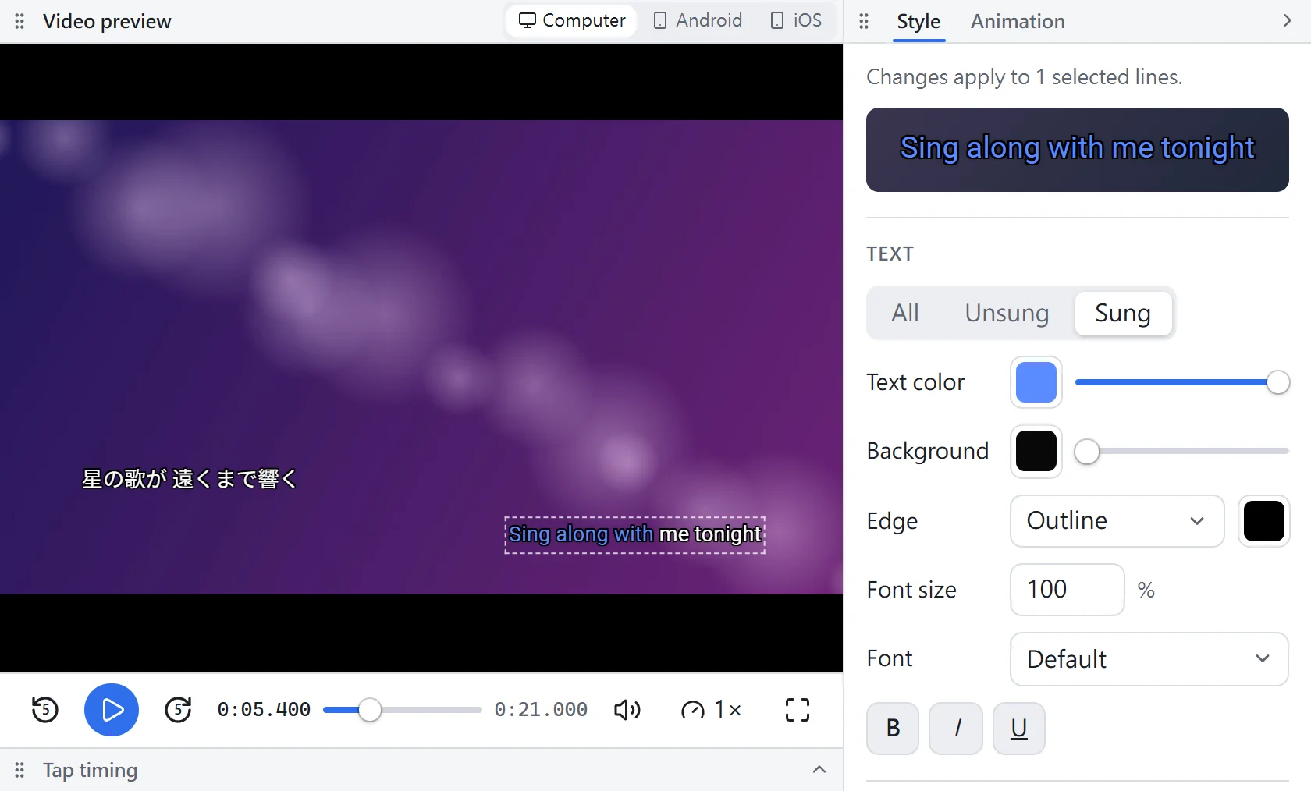The image size is (1311, 791).
Task: Select the Japanese subtitle line in preview
Action: pyautogui.click(x=190, y=479)
